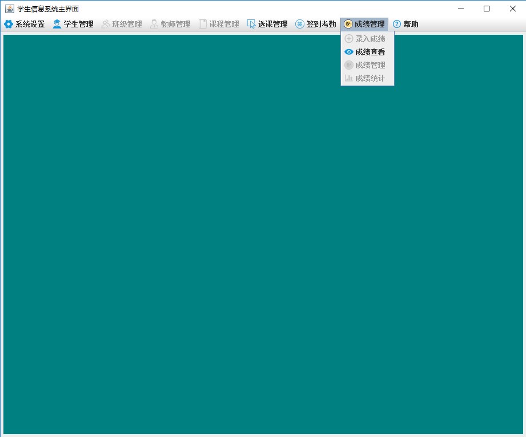Click the disabled 课程管理 menu label
This screenshot has height=437, width=526.
coord(224,24)
